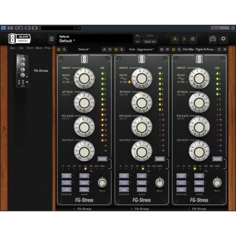The height and width of the screenshot is (236, 236).
Task: Toggle power for the Full Mix module
Action: click(174, 49)
